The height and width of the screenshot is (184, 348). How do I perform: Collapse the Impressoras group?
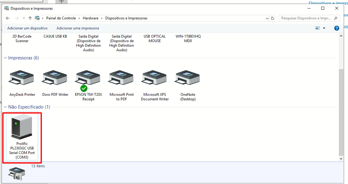point(5,58)
